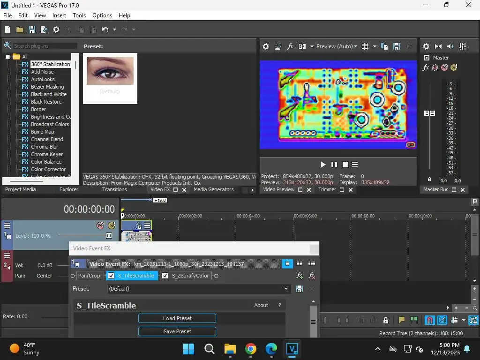This screenshot has height=360, width=480.
Task: Open Master automation settings cog icon
Action: click(435, 67)
